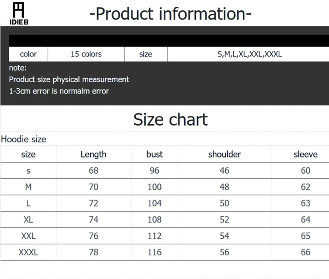The image size is (329, 279).
Task: Click the M size row label
Action: [x=28, y=187]
